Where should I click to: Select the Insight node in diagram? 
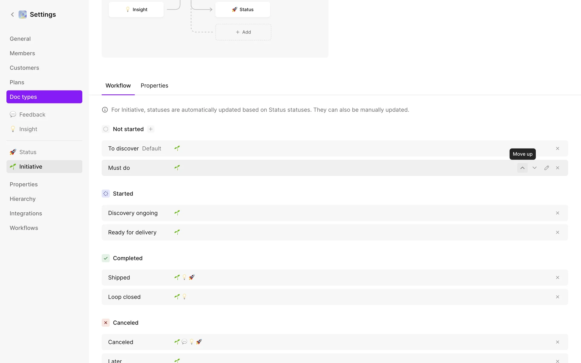[136, 10]
